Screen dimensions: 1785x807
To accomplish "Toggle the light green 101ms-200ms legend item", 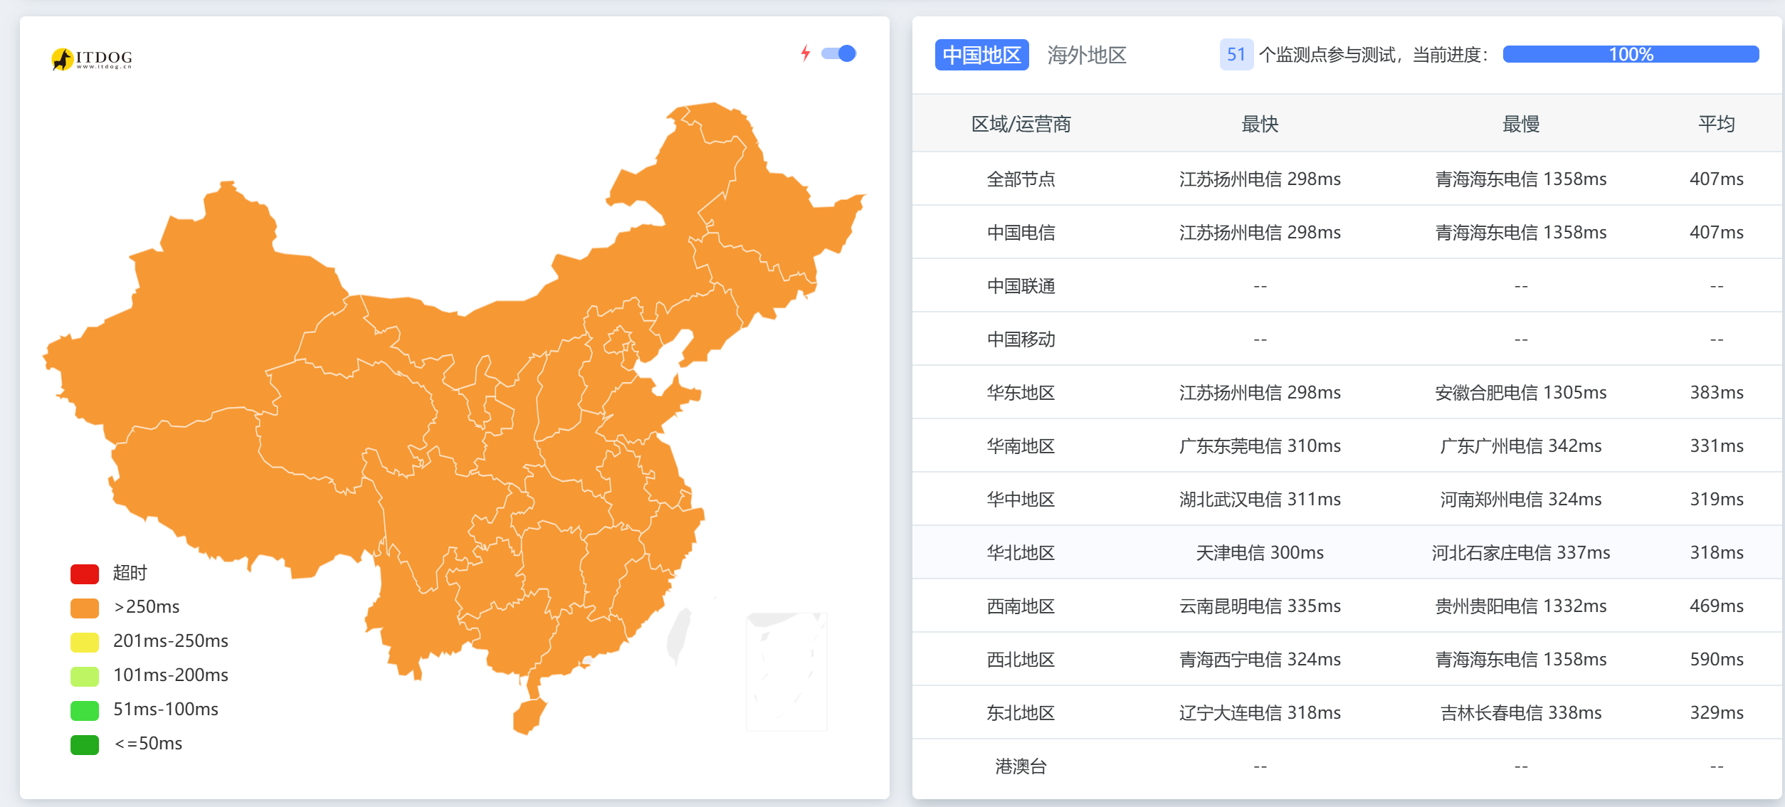I will (x=84, y=675).
